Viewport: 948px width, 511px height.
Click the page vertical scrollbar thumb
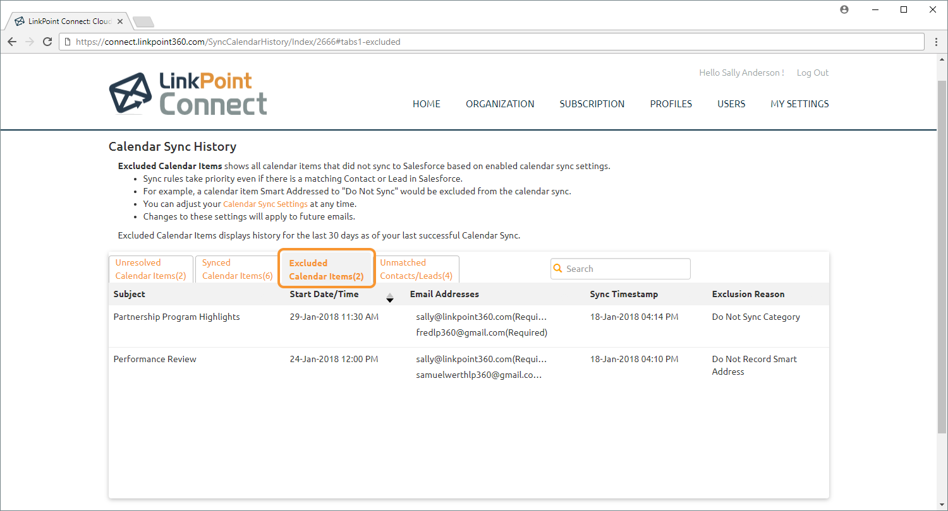pos(942,255)
